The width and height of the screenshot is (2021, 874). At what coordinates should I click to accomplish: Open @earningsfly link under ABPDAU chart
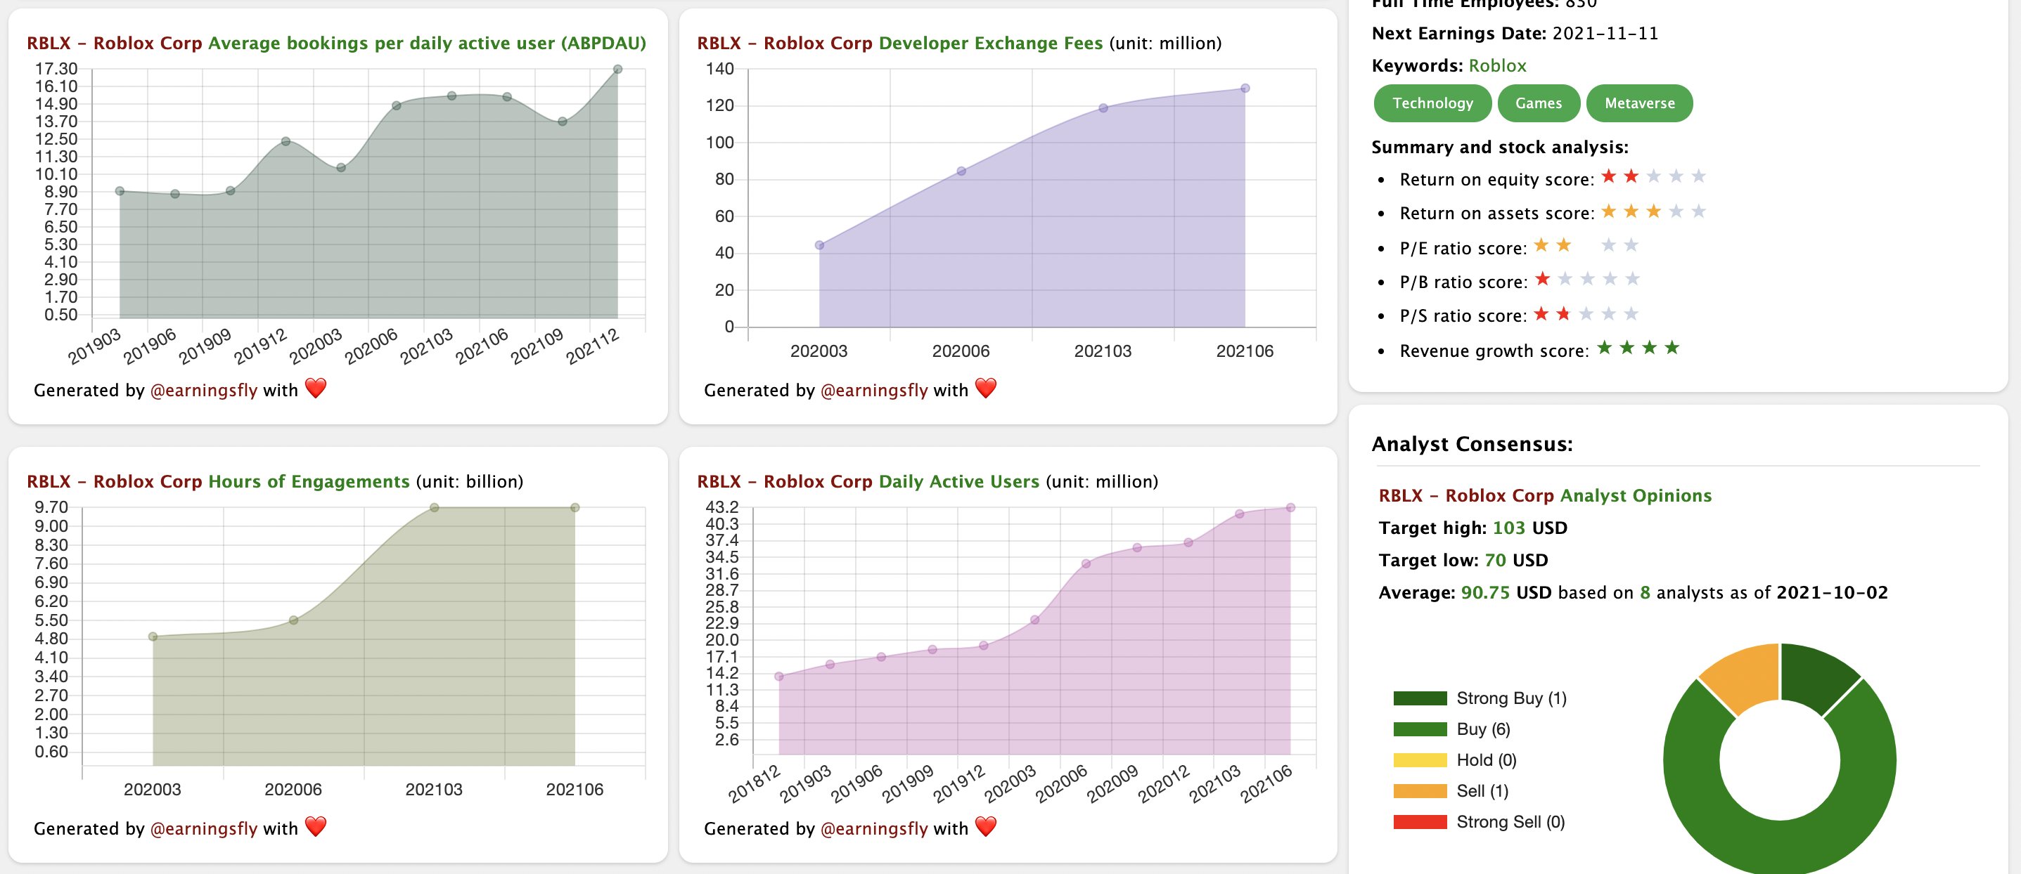[x=203, y=391]
